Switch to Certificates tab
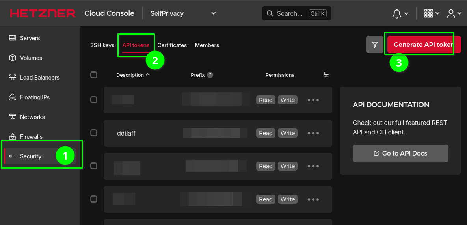The width and height of the screenshot is (467, 225). point(172,45)
